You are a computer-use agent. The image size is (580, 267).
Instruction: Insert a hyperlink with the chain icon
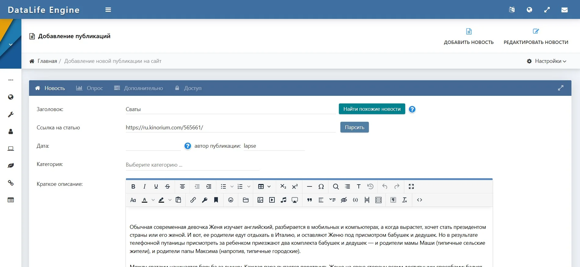[193, 200]
